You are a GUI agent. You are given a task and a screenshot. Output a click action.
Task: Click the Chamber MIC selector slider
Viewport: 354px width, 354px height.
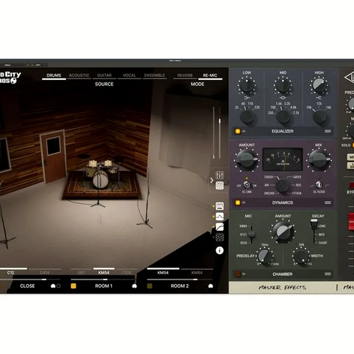[251, 235]
